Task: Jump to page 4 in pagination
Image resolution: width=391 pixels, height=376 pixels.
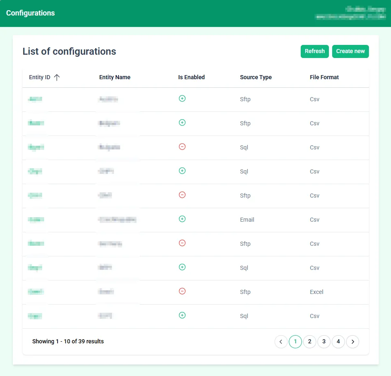Action: pos(338,341)
